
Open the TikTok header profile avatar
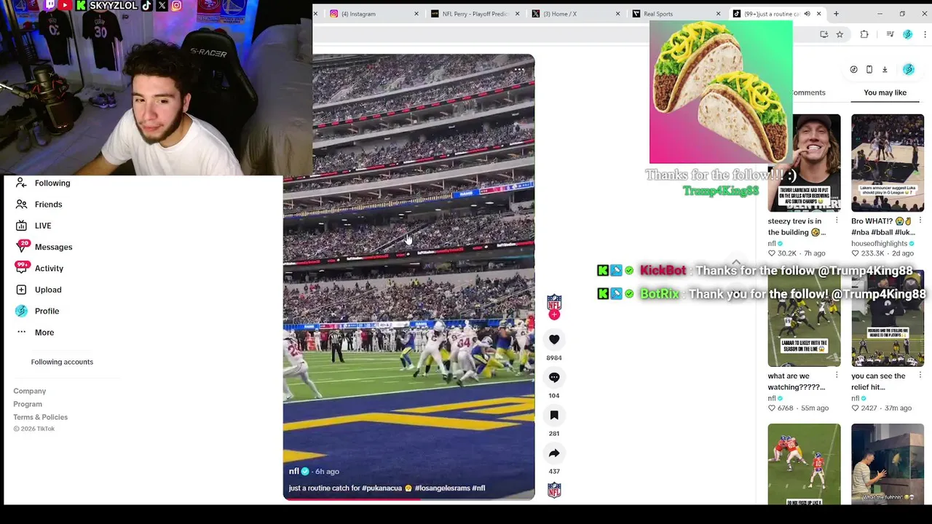pos(909,70)
